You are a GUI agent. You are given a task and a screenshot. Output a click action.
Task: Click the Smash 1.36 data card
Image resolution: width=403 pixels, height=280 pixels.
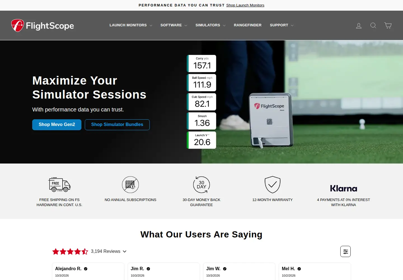click(201, 121)
